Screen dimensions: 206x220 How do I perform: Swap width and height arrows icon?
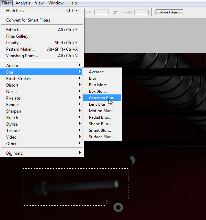115,12
